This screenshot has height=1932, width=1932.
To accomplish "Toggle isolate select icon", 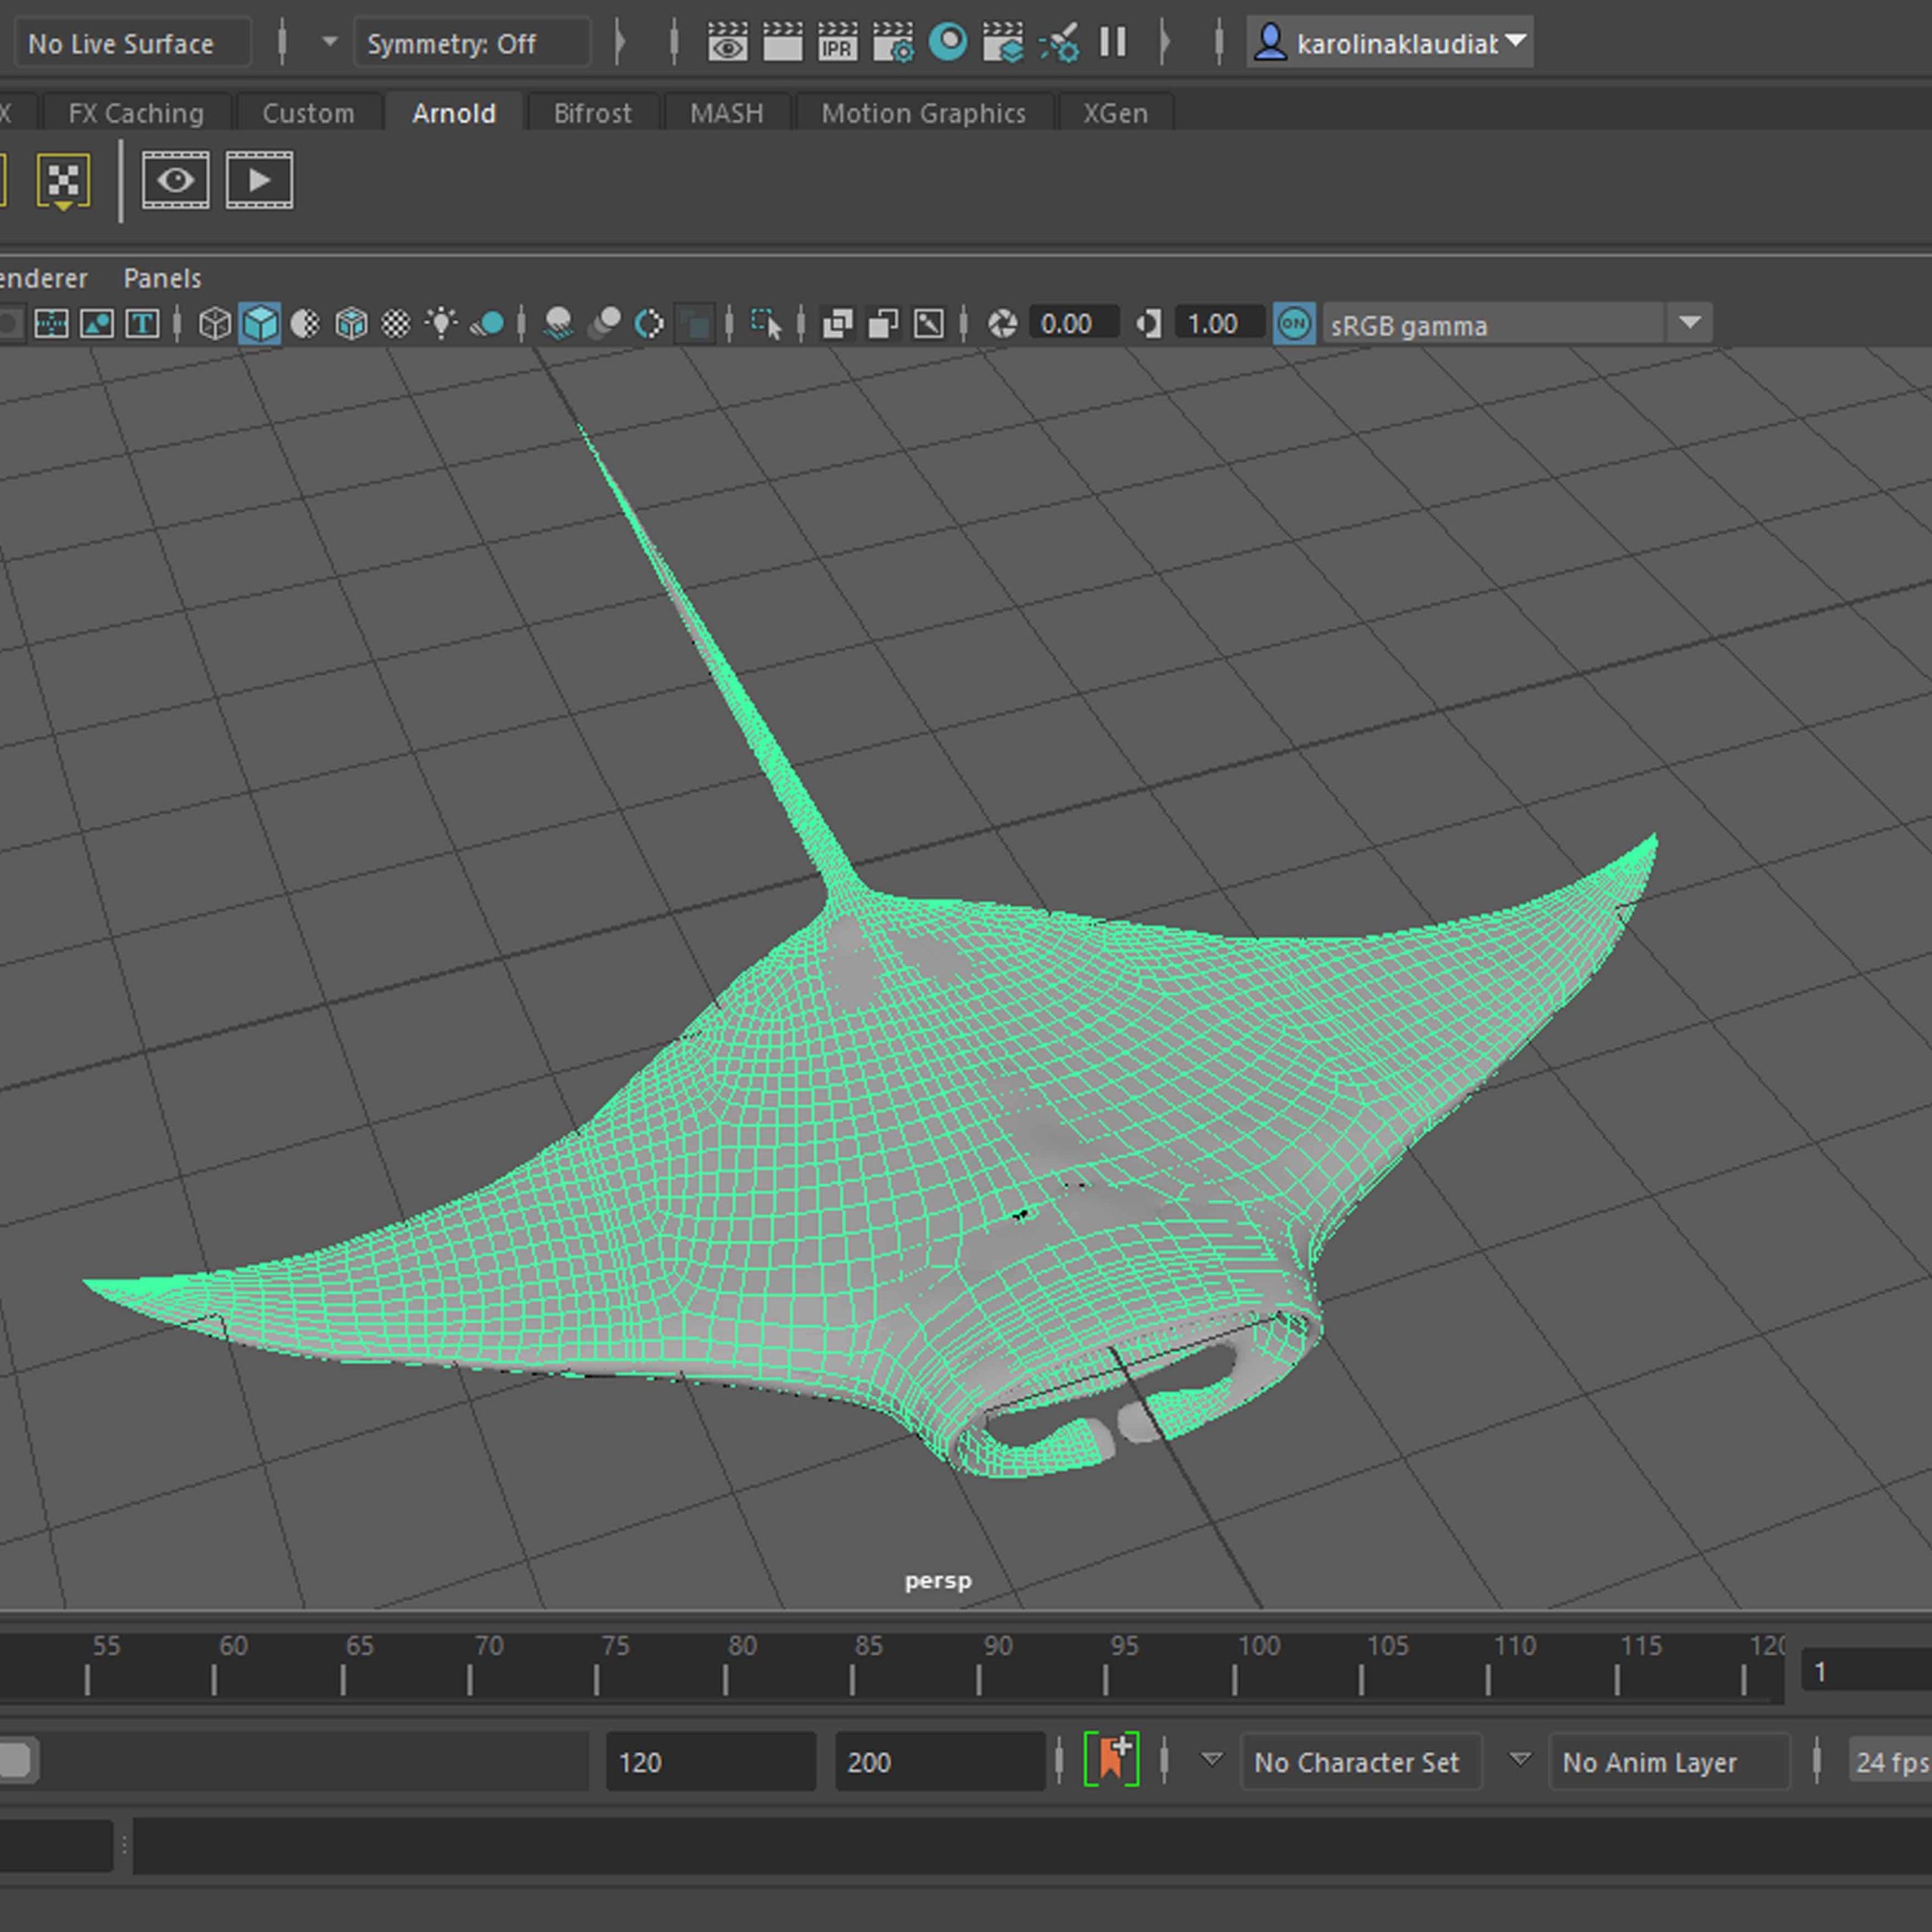I will point(767,324).
